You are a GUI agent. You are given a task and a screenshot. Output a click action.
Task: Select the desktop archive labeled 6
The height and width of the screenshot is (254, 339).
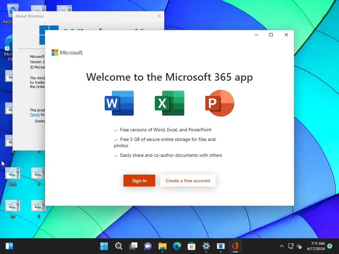pyautogui.click(x=38, y=176)
